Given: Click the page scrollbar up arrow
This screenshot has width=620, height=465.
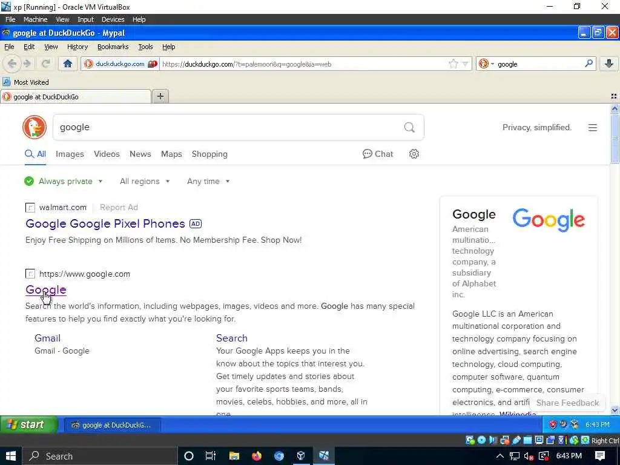Looking at the screenshot, I should (x=615, y=108).
